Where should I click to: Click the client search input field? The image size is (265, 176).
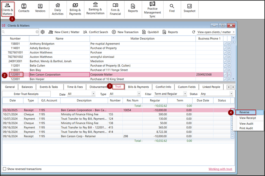click(20, 32)
